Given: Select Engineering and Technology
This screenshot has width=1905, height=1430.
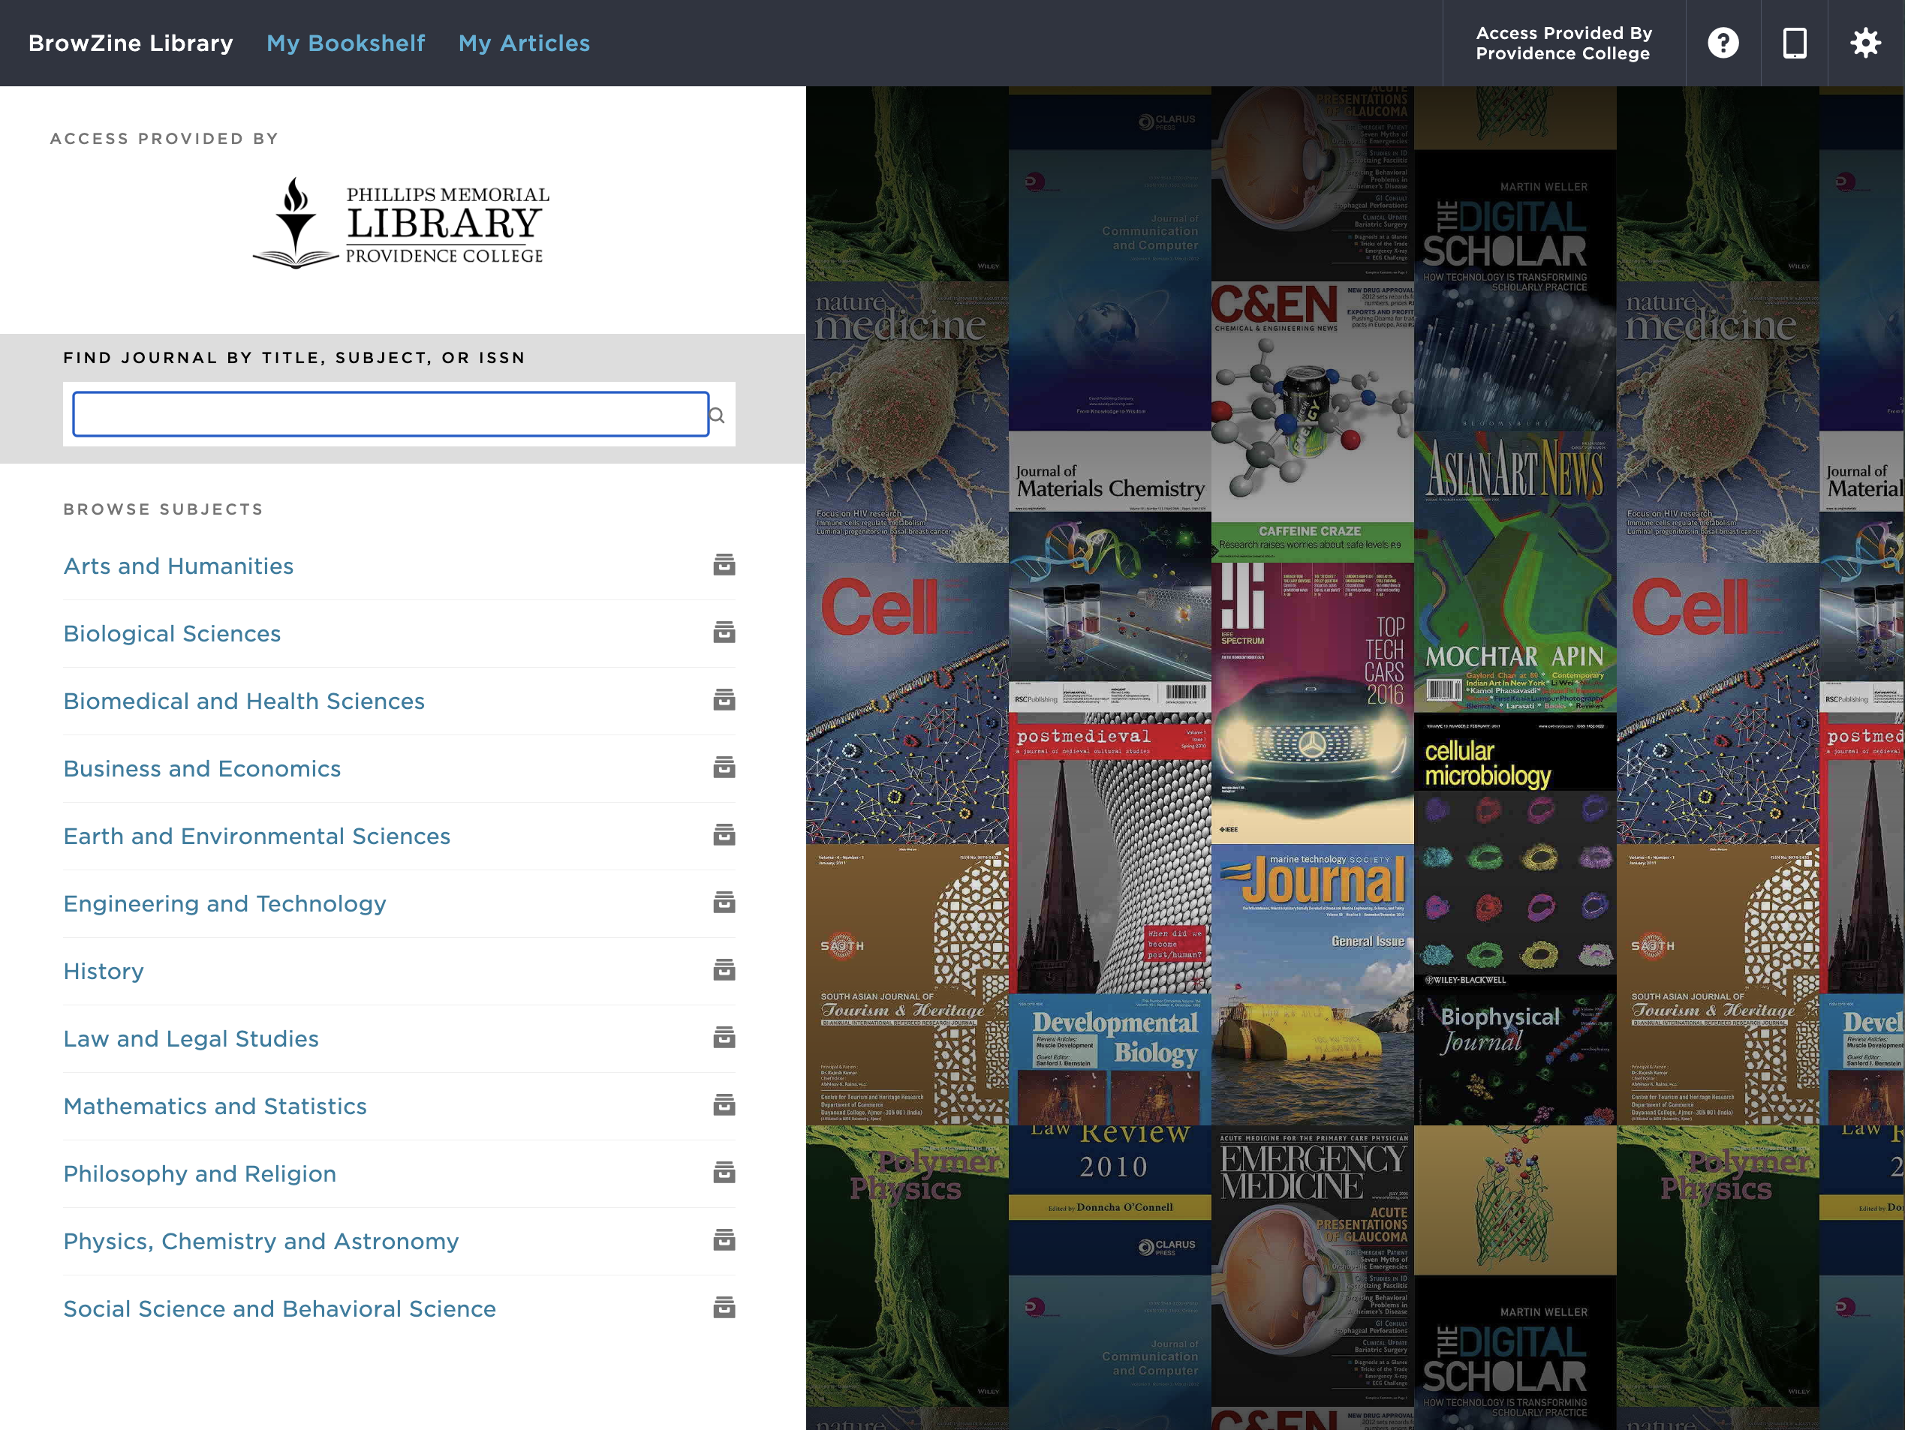Looking at the screenshot, I should coord(224,904).
